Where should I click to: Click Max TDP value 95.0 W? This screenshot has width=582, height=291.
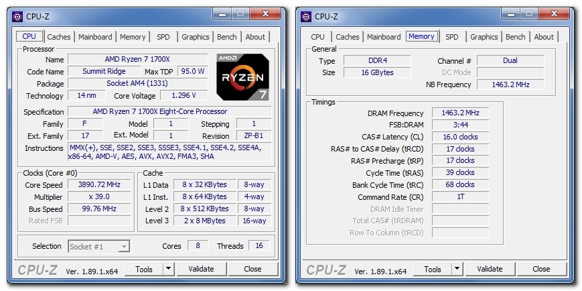pyautogui.click(x=193, y=71)
